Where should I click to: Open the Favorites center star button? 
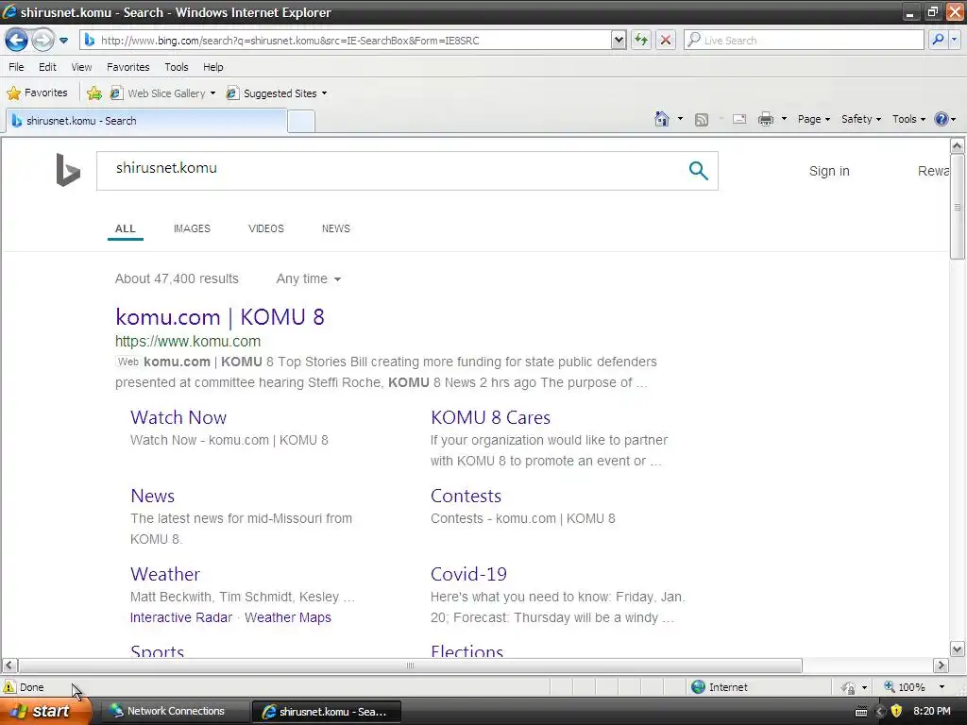[x=38, y=93]
